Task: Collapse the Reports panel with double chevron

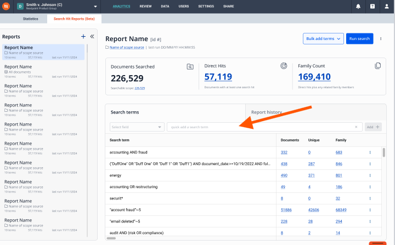Action: click(x=92, y=37)
